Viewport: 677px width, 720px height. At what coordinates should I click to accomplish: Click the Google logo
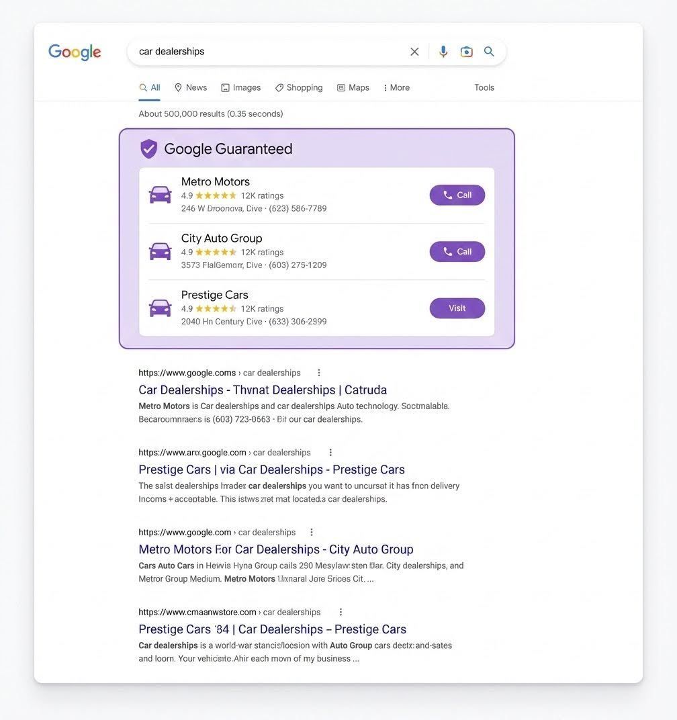[75, 52]
